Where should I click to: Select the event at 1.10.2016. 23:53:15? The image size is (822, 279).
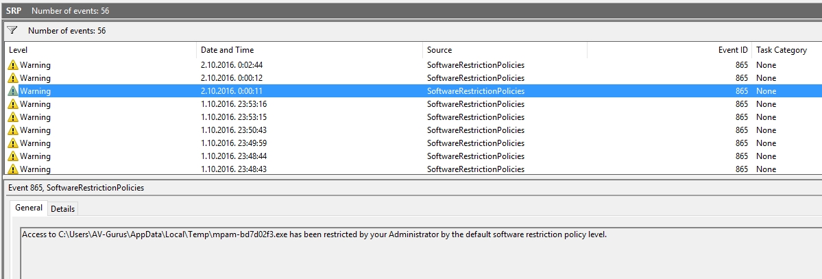coord(413,117)
